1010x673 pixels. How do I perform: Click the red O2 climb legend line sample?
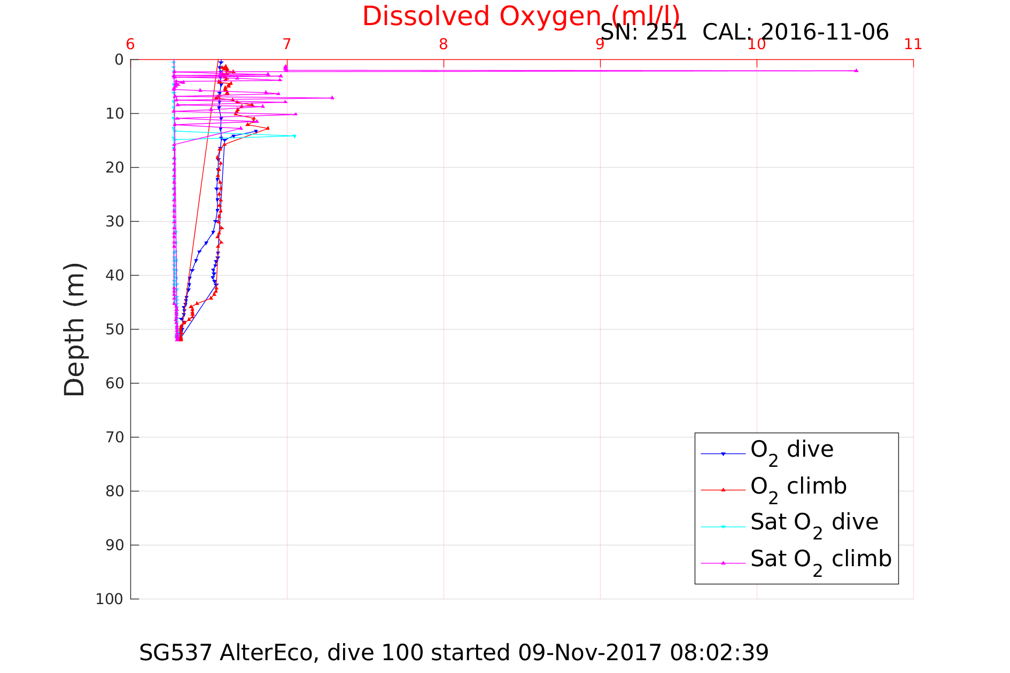click(723, 490)
